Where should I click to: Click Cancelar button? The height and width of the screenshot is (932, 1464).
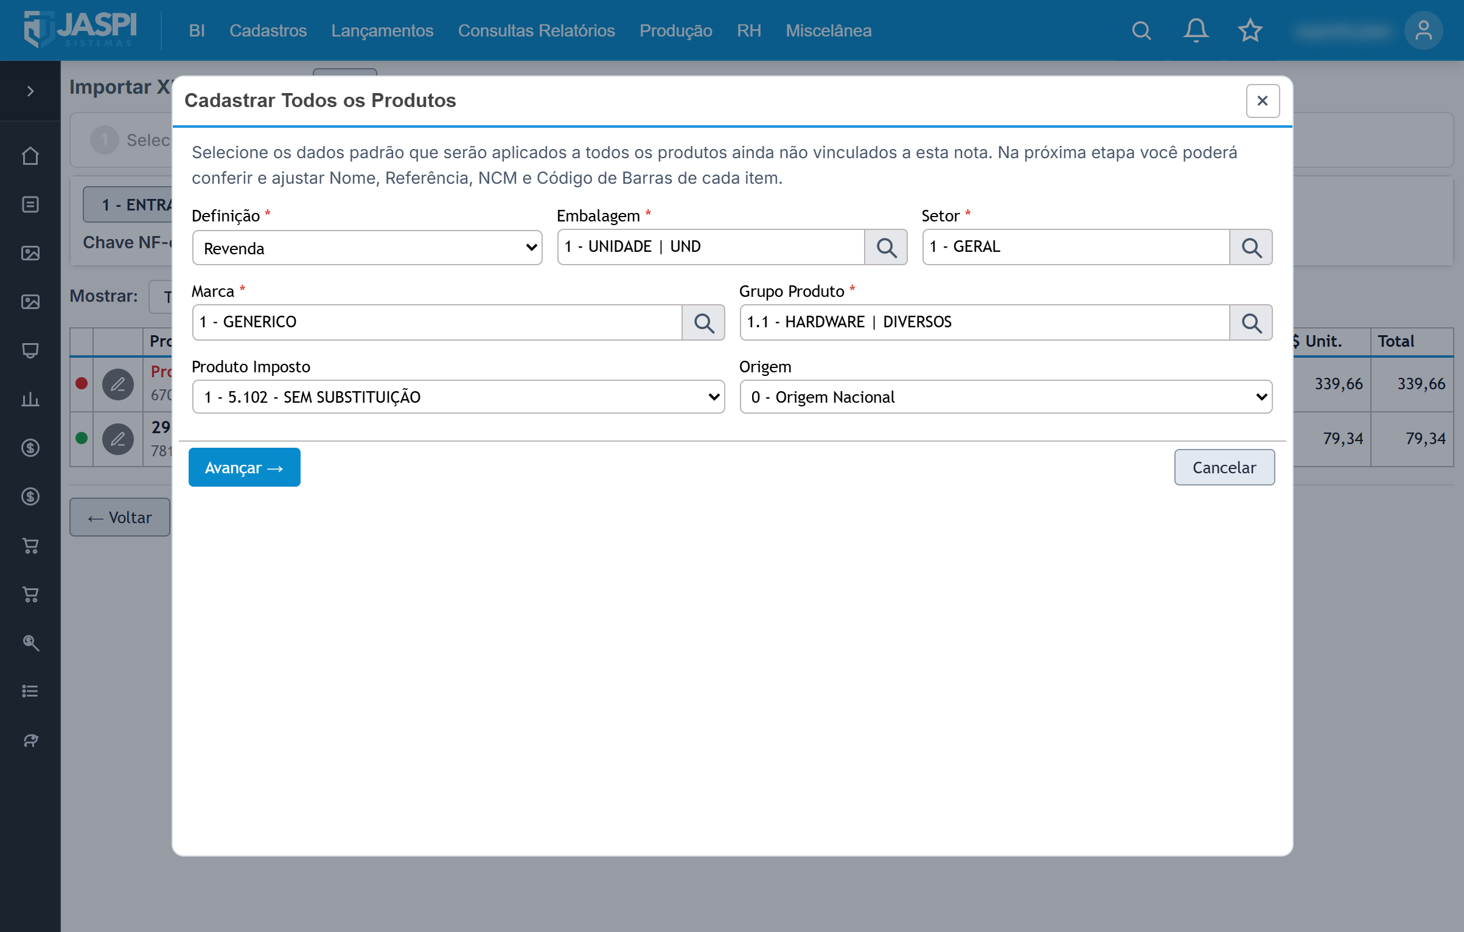tap(1224, 467)
